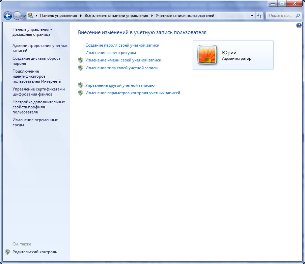Click the Back navigation arrow button
The width and height of the screenshot is (305, 264).
8,16
